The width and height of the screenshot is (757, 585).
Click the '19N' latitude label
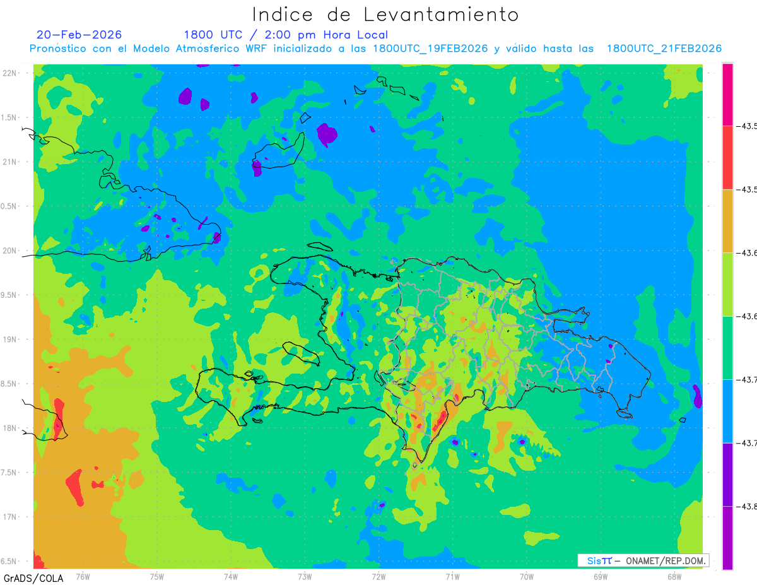(11, 340)
